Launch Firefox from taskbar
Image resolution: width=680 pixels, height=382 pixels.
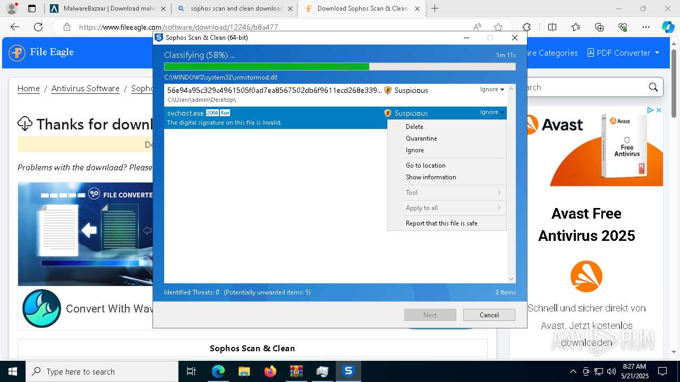[270, 371]
